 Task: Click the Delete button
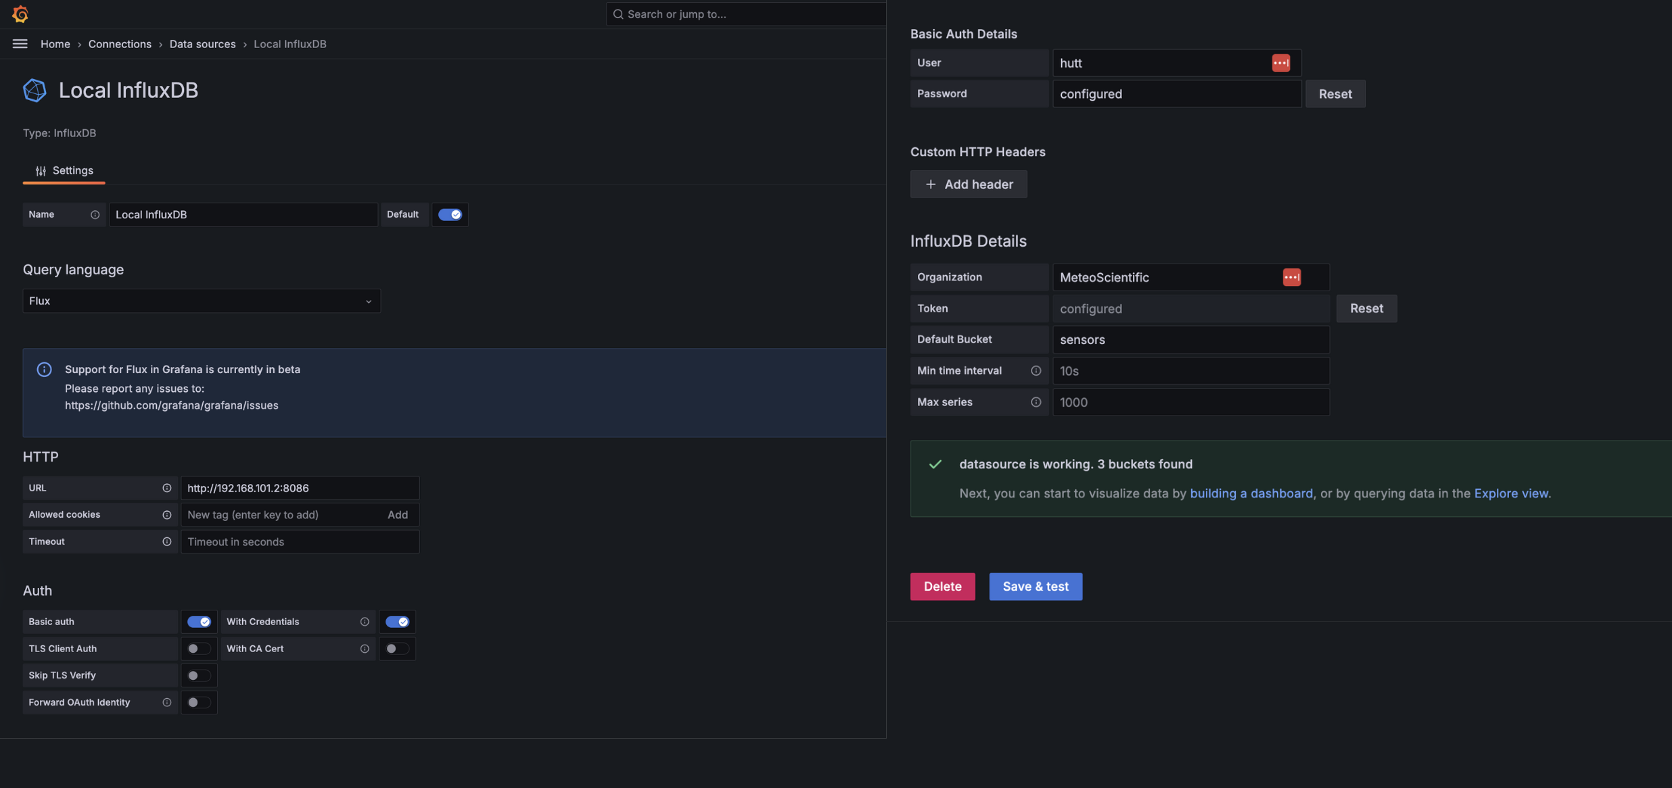coord(942,587)
